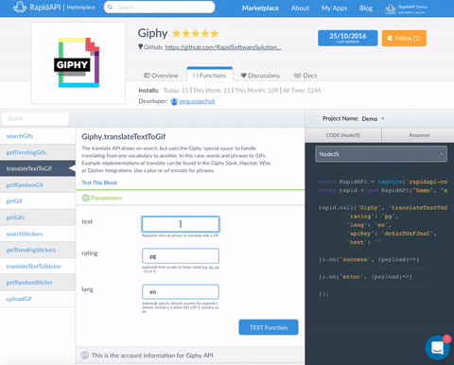The image size is (454, 365).
Task: Select uploadGif in the function list
Action: click(x=38, y=299)
